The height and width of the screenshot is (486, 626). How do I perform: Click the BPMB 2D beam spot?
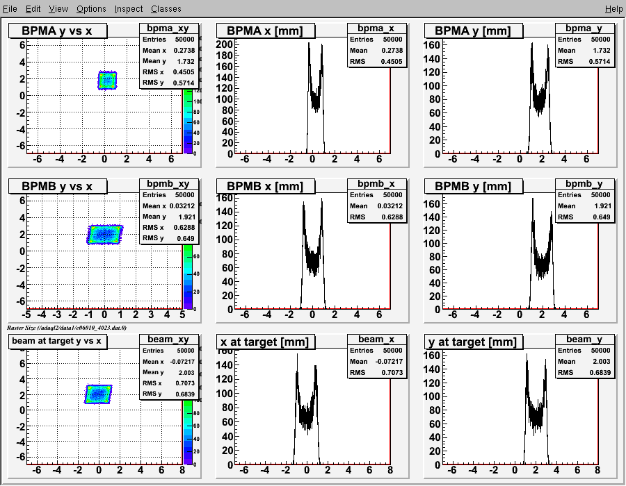[105, 235]
